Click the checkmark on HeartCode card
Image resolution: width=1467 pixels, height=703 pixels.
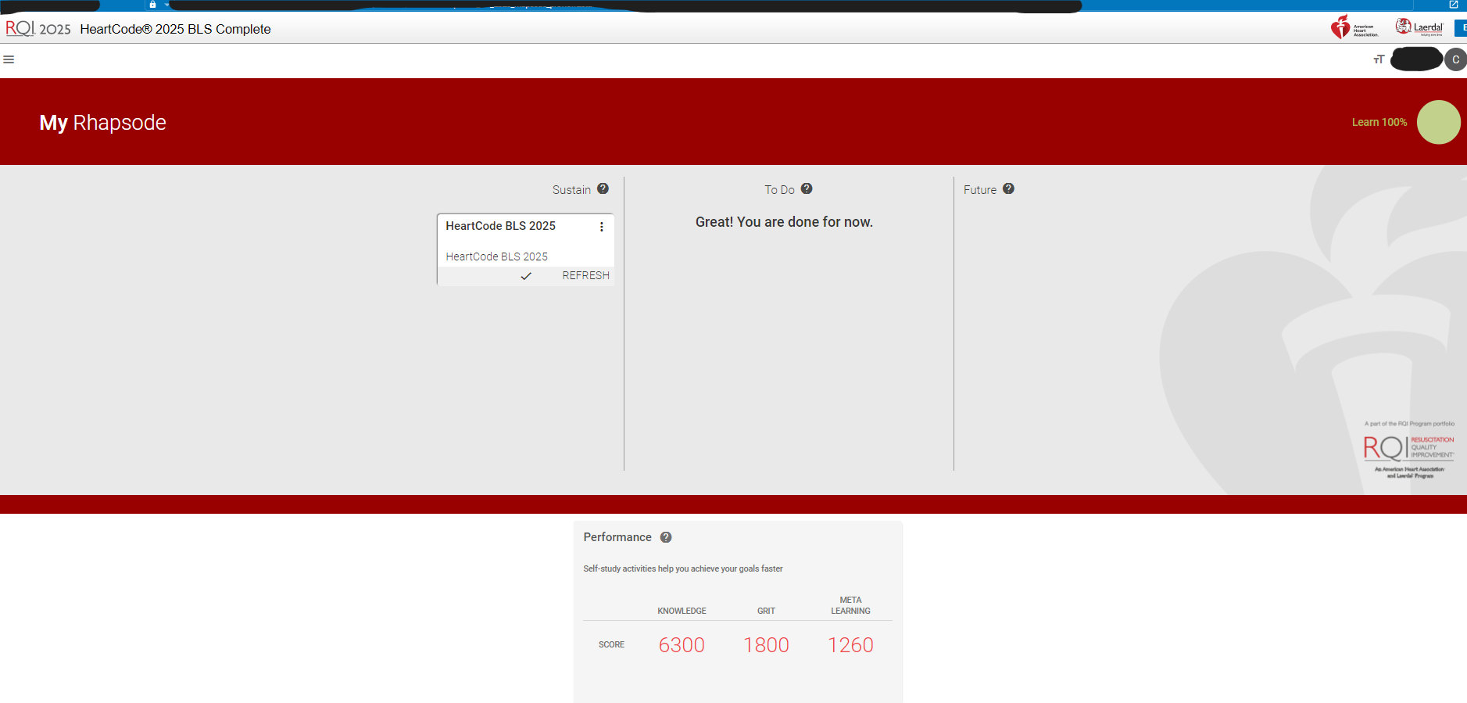(x=526, y=276)
